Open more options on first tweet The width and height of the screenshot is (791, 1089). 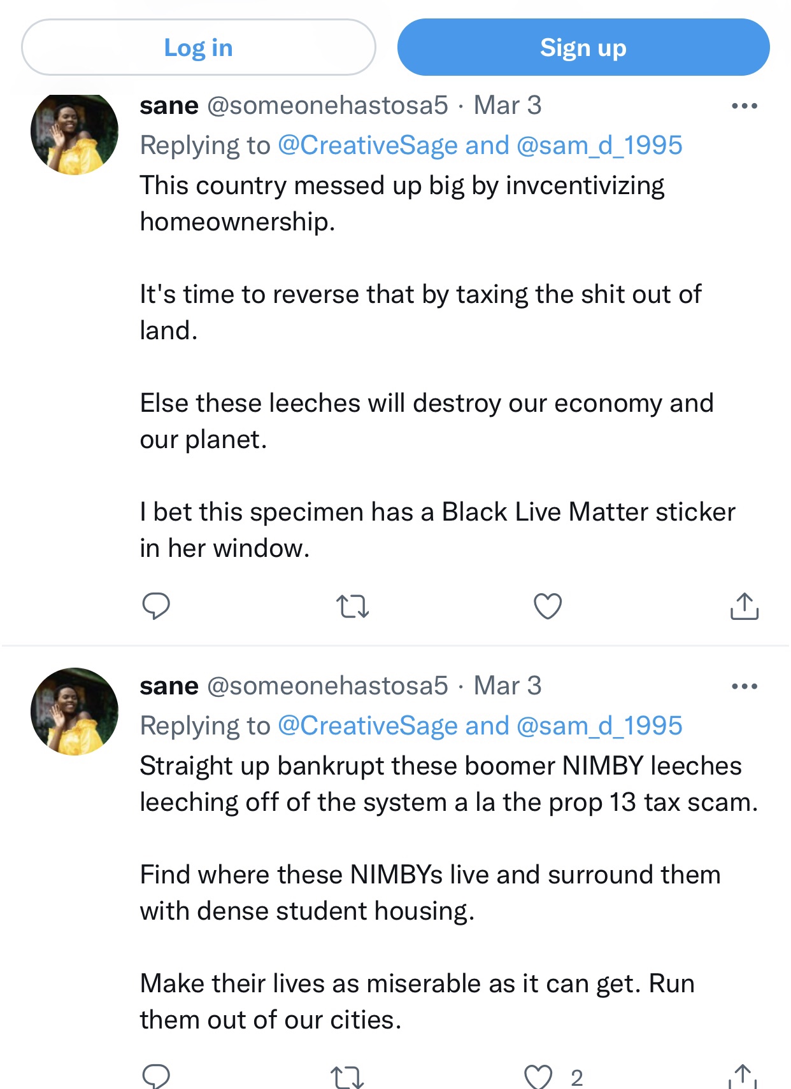pos(745,106)
